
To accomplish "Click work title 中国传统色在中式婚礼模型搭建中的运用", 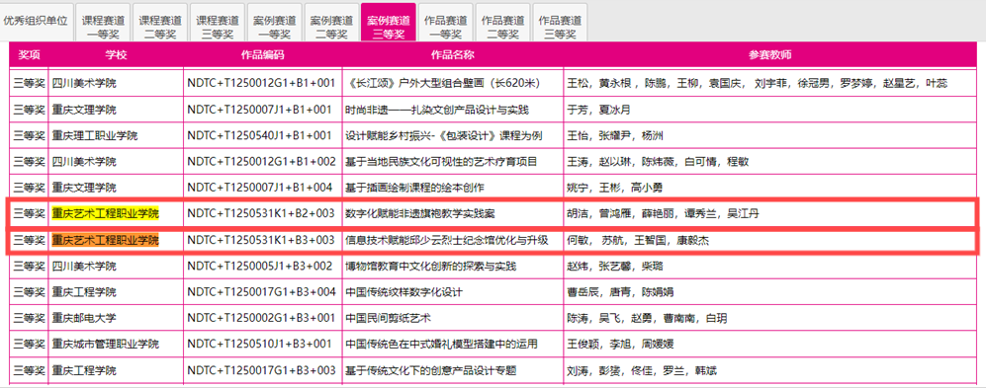I will pyautogui.click(x=441, y=344).
